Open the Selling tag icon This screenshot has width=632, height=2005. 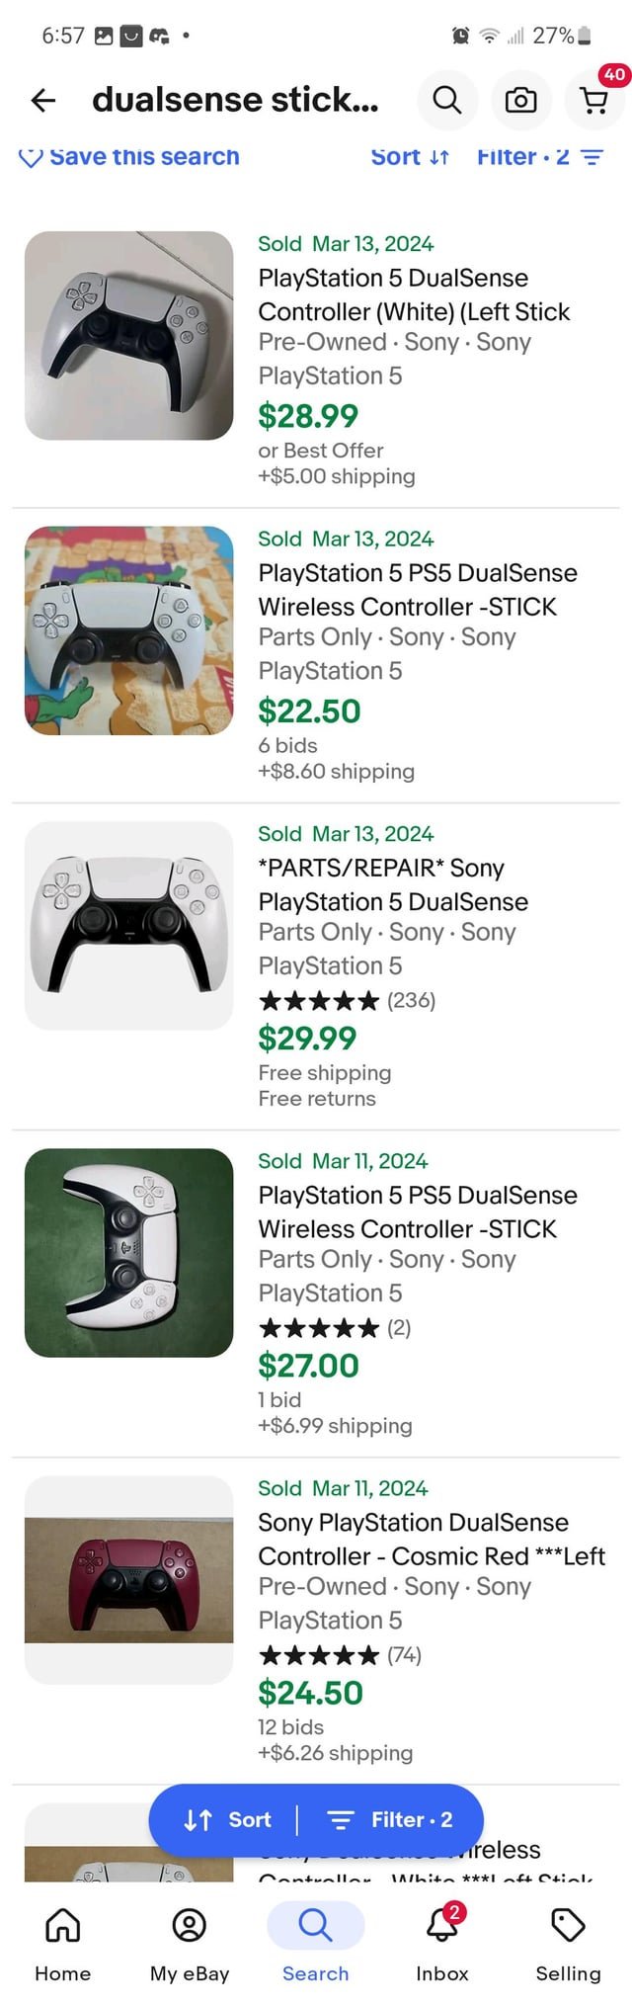coord(568,1944)
